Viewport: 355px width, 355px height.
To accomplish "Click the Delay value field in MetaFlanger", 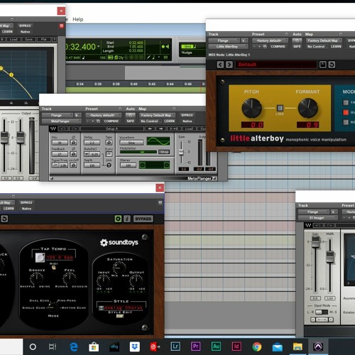I will 92,143.
